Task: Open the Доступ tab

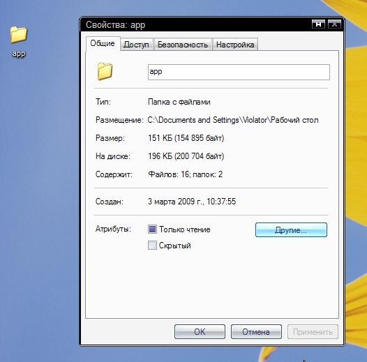Action: (136, 45)
